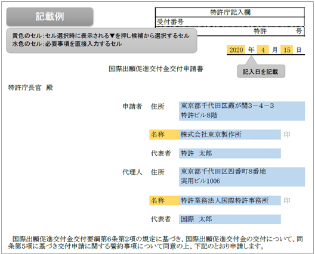
Task: Click the 特許庁記入欄 header cell
Action: 230,13
